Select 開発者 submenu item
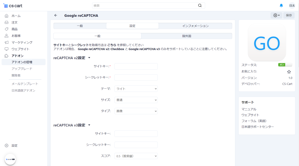This screenshot has height=166, width=299. (16, 75)
